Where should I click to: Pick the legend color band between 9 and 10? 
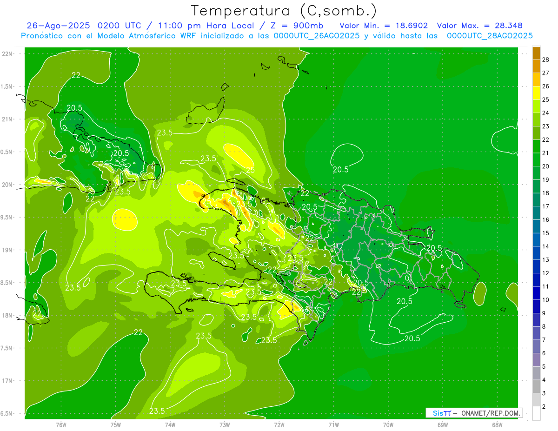tap(536, 306)
